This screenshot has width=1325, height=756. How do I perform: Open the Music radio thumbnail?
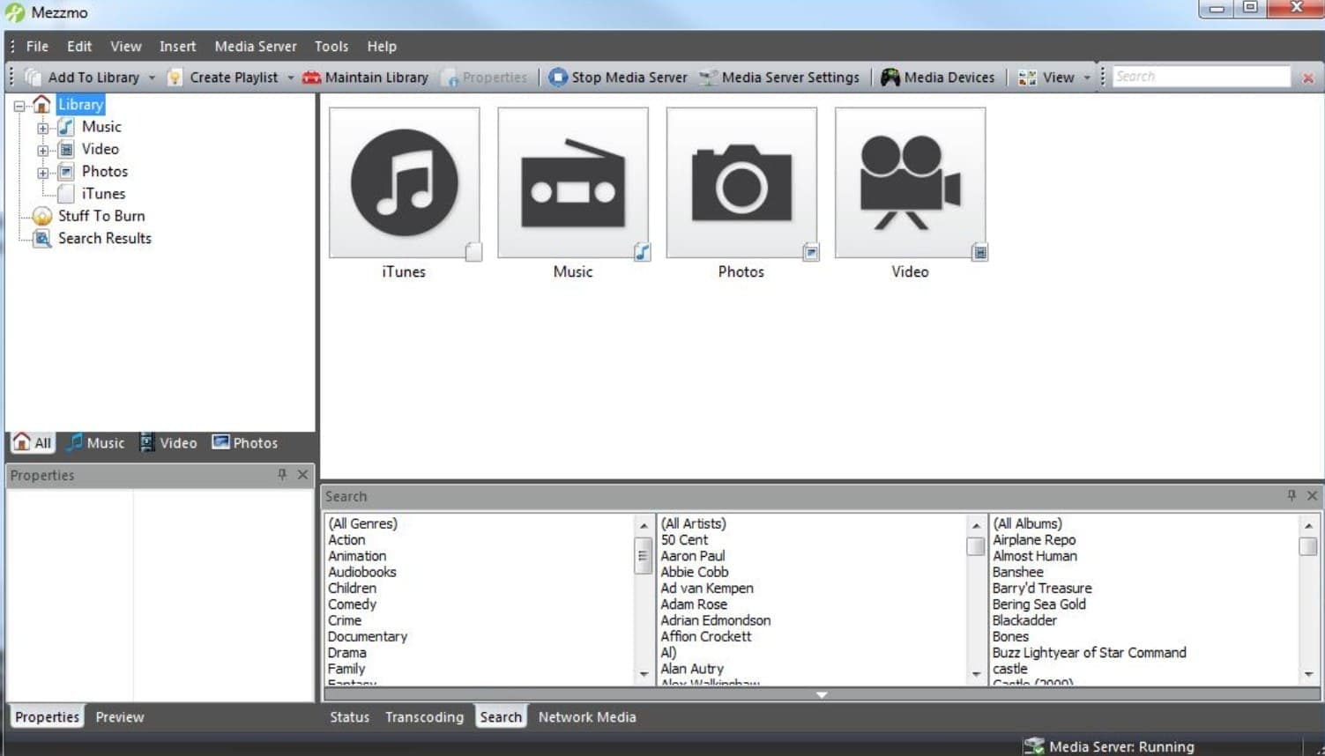pos(573,183)
